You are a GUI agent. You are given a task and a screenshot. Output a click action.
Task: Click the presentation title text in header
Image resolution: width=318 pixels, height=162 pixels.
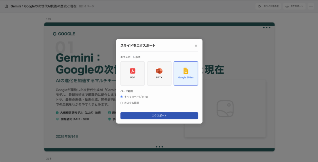(43, 6)
